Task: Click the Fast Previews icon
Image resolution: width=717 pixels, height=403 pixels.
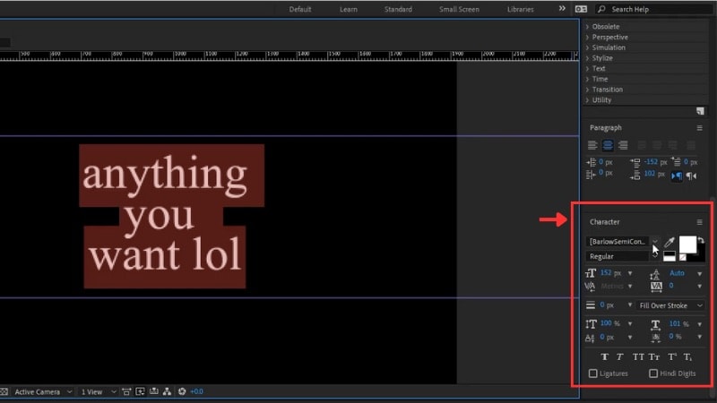Action: pos(141,391)
